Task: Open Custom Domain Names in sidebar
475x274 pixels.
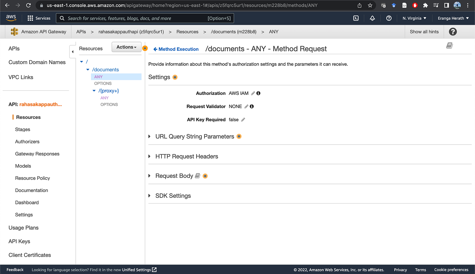Action: click(x=37, y=62)
